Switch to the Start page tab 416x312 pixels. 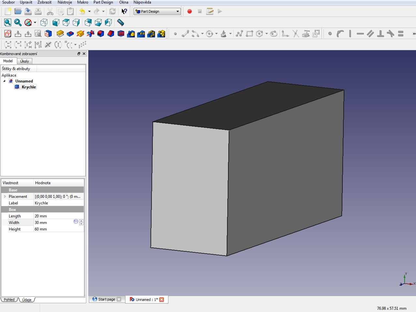(x=107, y=299)
